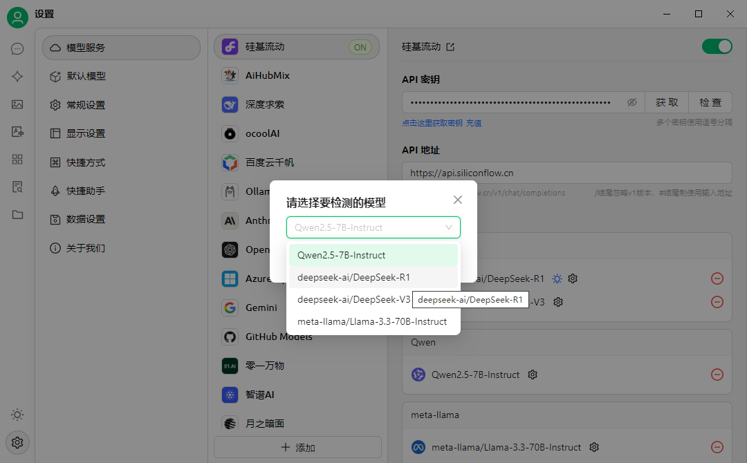Click settings gear beside Qwen2.5-7B-Instruct model
The image size is (747, 463).
[x=533, y=375]
